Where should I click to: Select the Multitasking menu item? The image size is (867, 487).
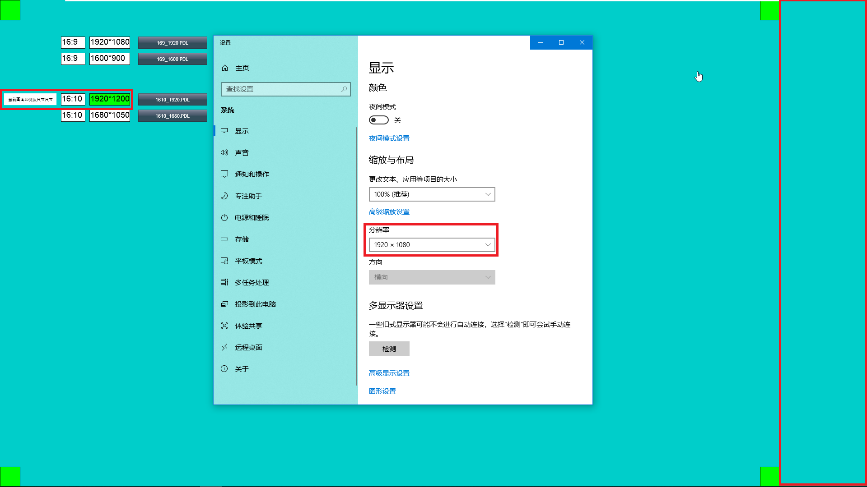click(252, 283)
